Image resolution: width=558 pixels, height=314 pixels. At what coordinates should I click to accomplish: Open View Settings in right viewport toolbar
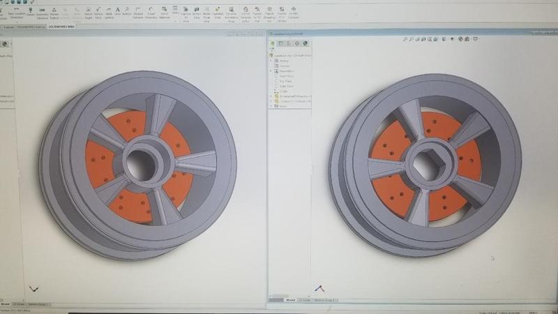click(x=476, y=39)
